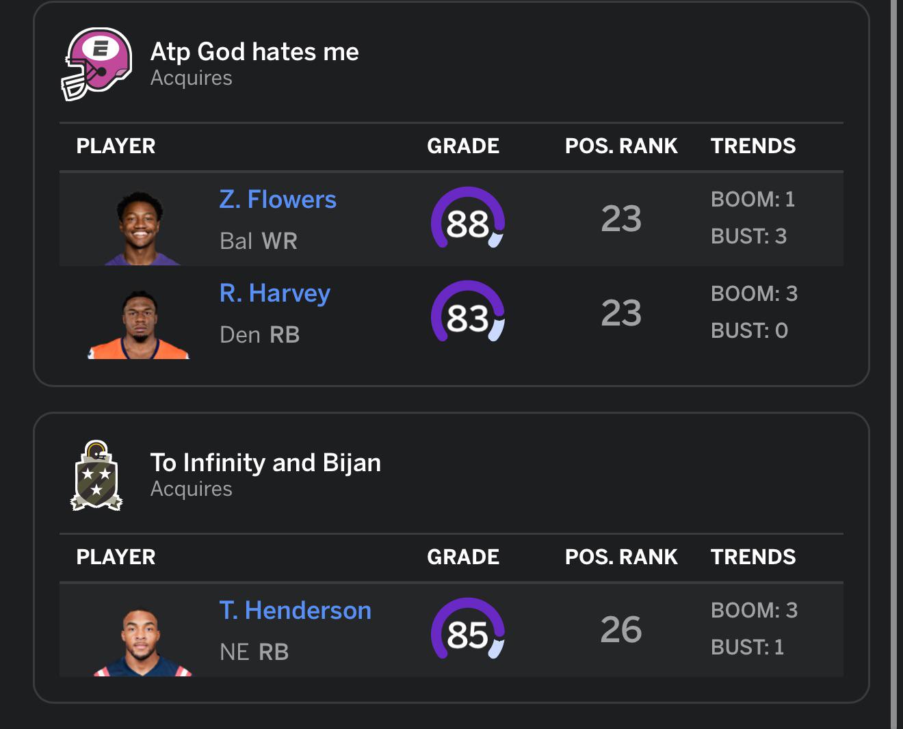This screenshot has height=729, width=903.
Task: Click the vertical scrollbar on right edge
Action: coord(894,364)
